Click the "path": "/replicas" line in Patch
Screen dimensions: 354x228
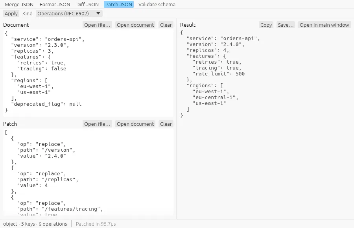click(48, 180)
